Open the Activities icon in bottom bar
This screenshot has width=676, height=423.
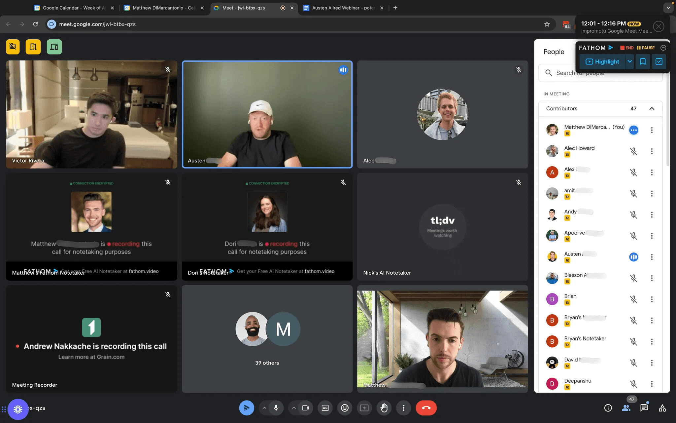coord(662,408)
